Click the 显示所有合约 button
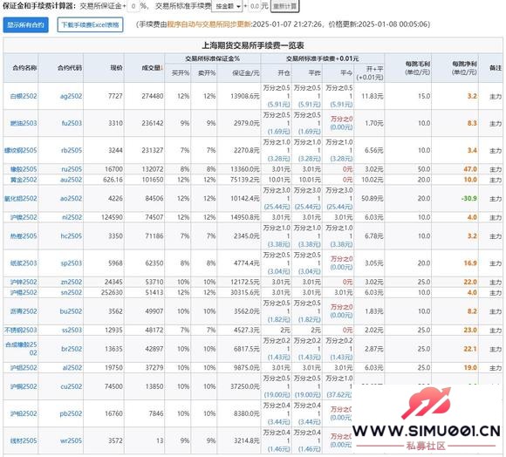Viewport: 506px width, 457px height. click(x=26, y=24)
